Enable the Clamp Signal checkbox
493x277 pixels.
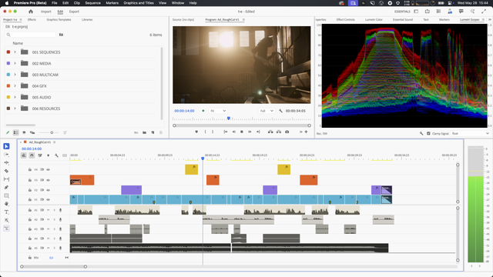428,133
